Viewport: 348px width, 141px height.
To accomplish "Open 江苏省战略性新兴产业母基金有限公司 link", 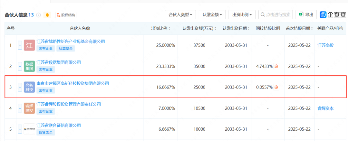I will point(71,42).
